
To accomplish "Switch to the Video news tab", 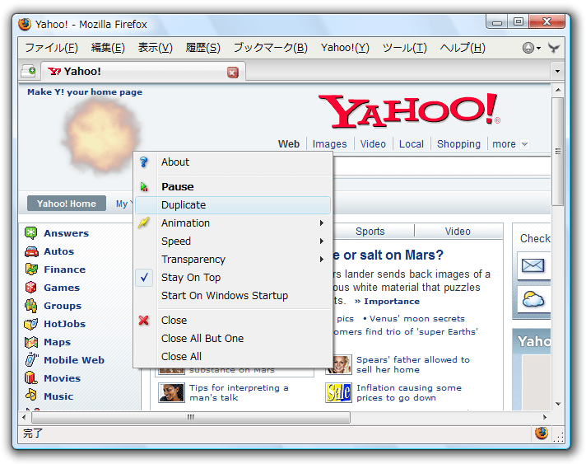I will tap(458, 232).
